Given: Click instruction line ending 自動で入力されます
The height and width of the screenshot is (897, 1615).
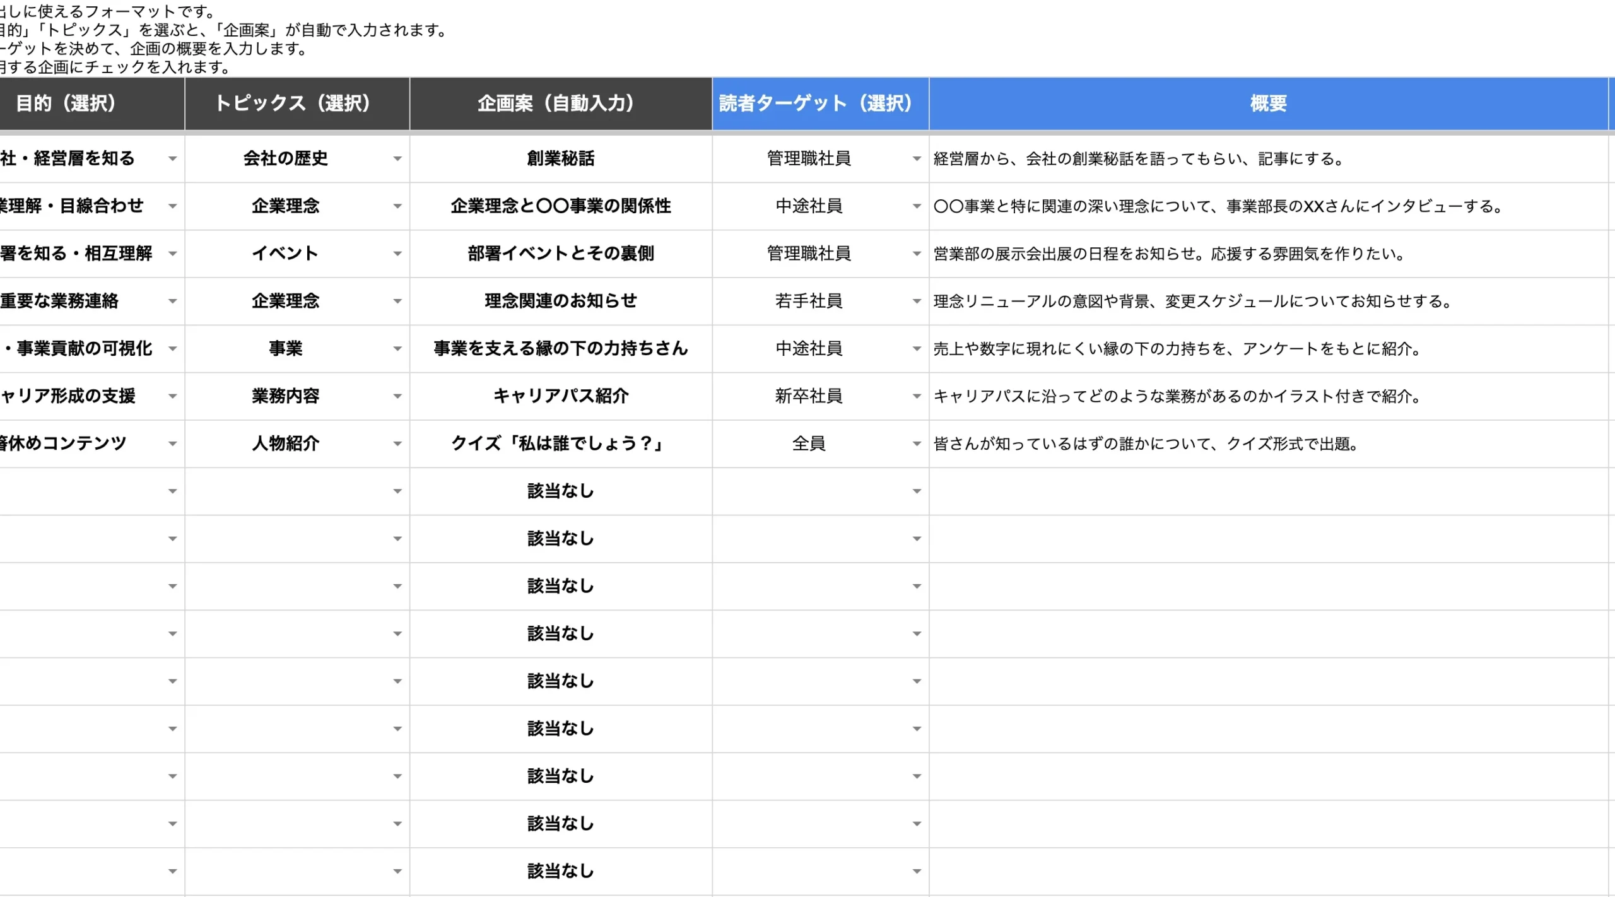Looking at the screenshot, I should point(224,30).
